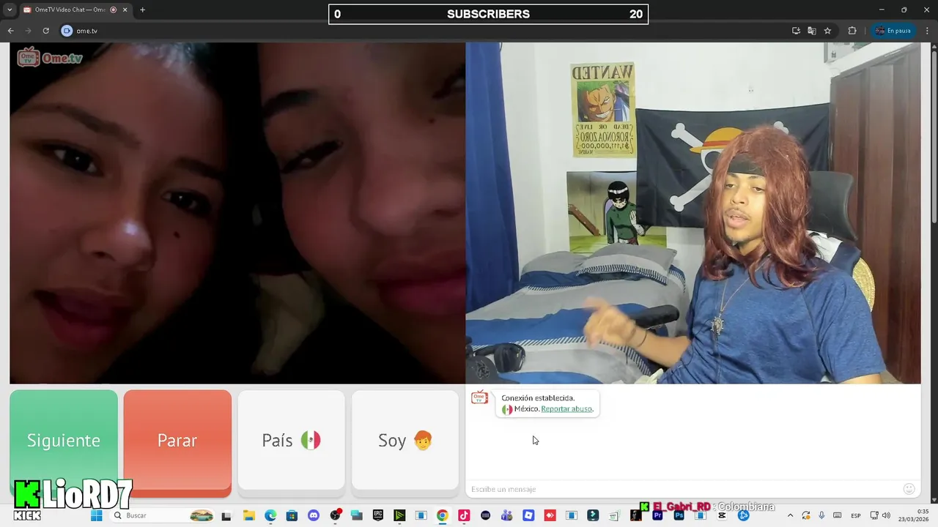The image size is (938, 527).
Task: Reload the ome.tv page
Action: click(45, 31)
